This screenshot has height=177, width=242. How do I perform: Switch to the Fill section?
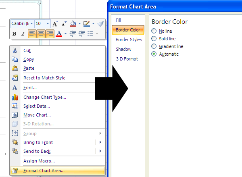pos(118,20)
